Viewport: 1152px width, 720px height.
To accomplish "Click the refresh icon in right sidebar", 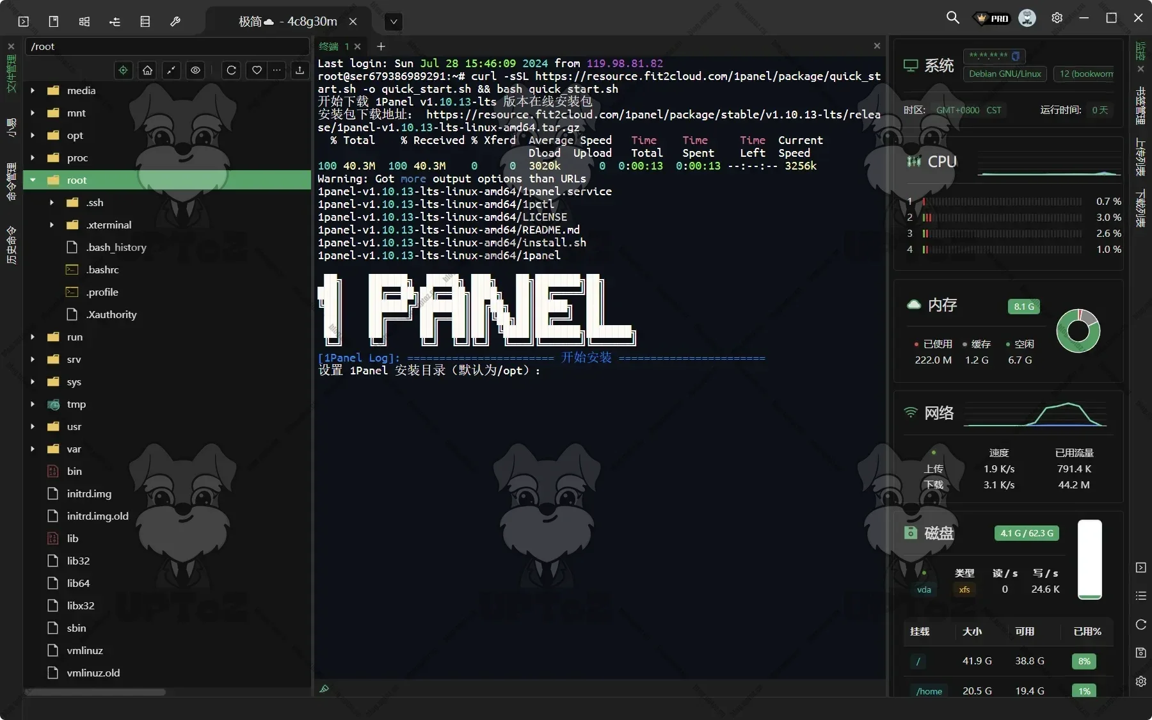I will [1140, 625].
